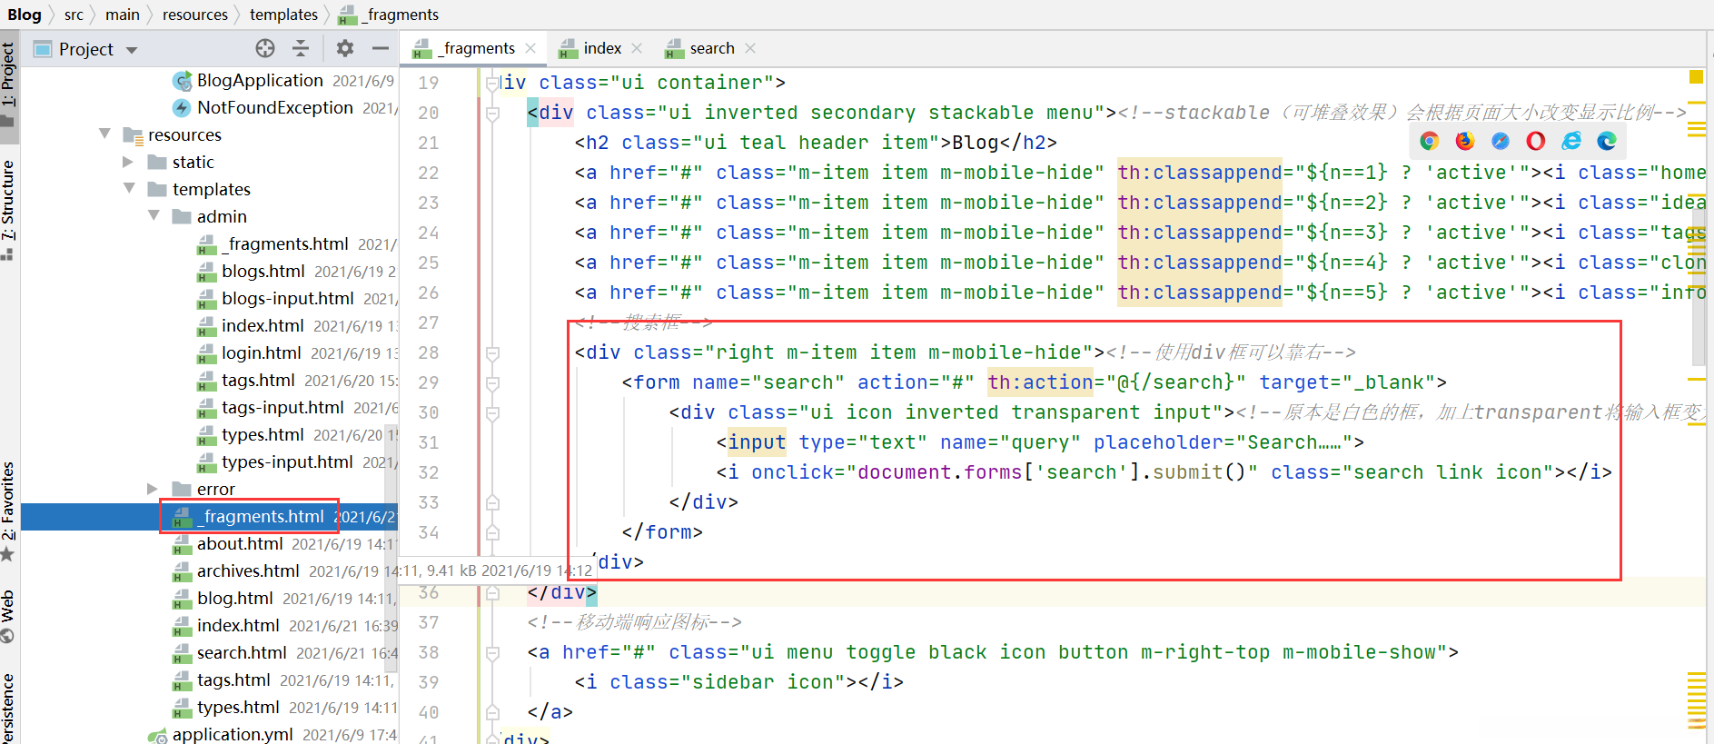The width and height of the screenshot is (1714, 744).
Task: Collapse the admin folder
Action: click(154, 215)
